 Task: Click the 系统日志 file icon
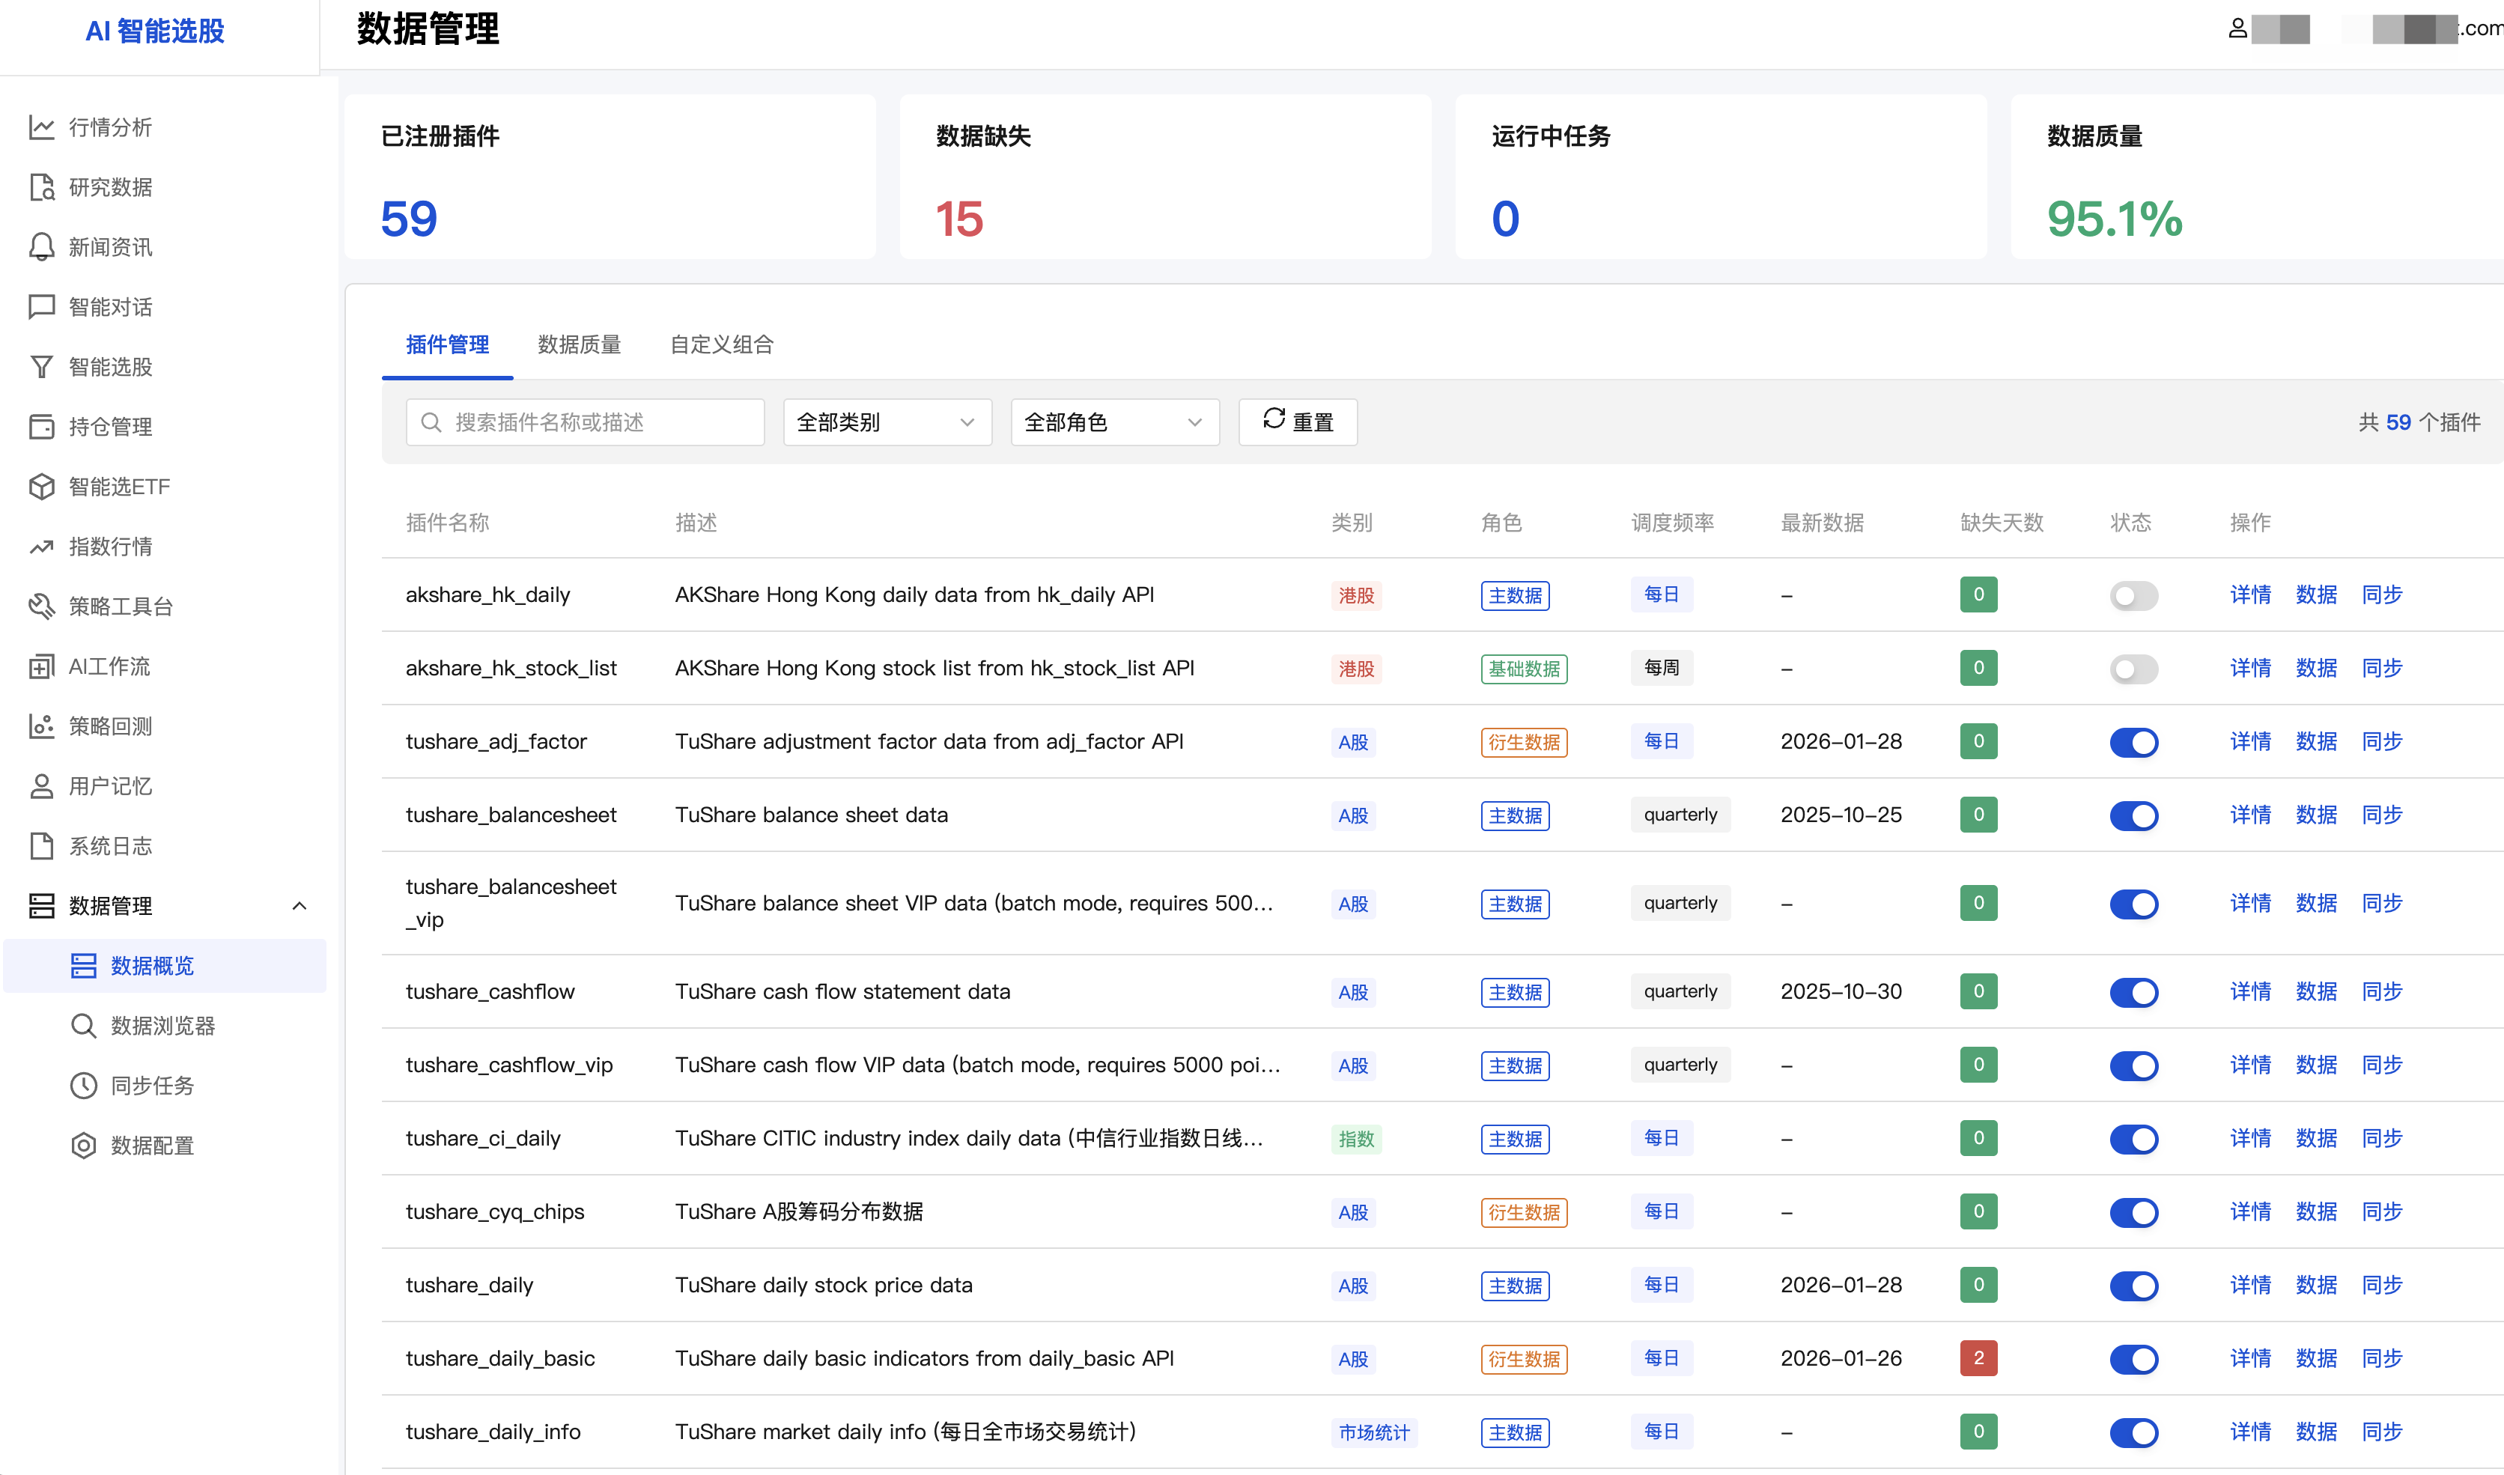click(42, 846)
